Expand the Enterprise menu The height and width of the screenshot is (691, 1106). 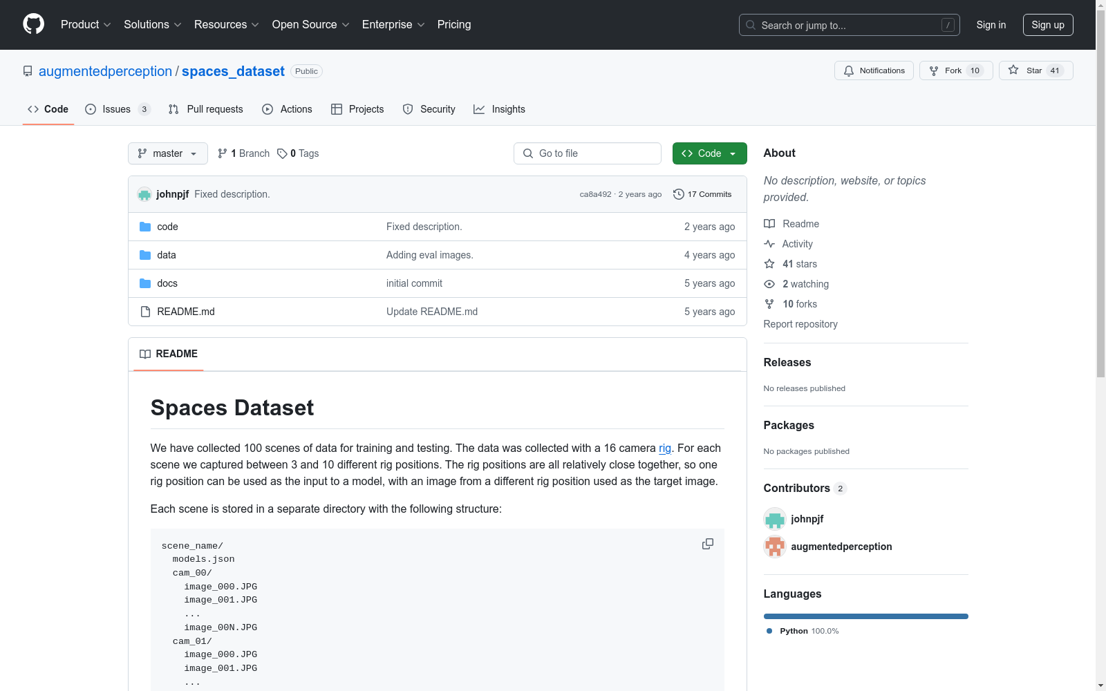tap(393, 24)
